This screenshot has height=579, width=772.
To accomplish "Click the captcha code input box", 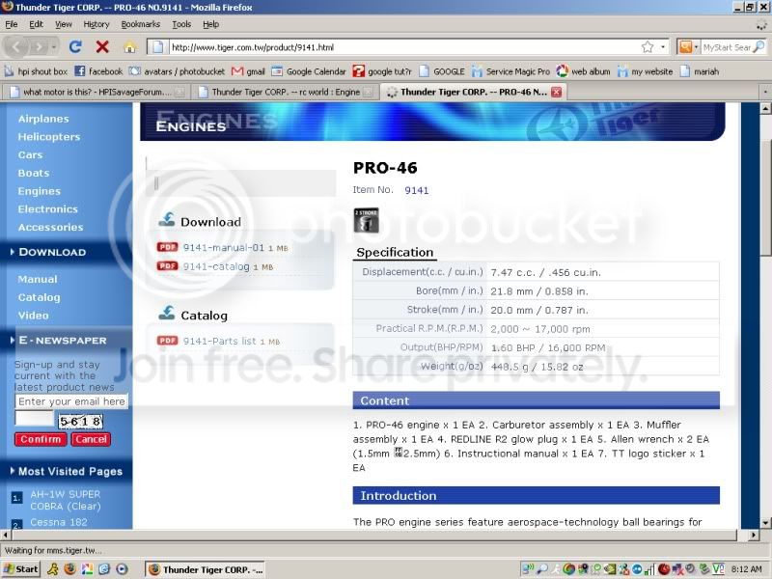I will click(x=34, y=419).
